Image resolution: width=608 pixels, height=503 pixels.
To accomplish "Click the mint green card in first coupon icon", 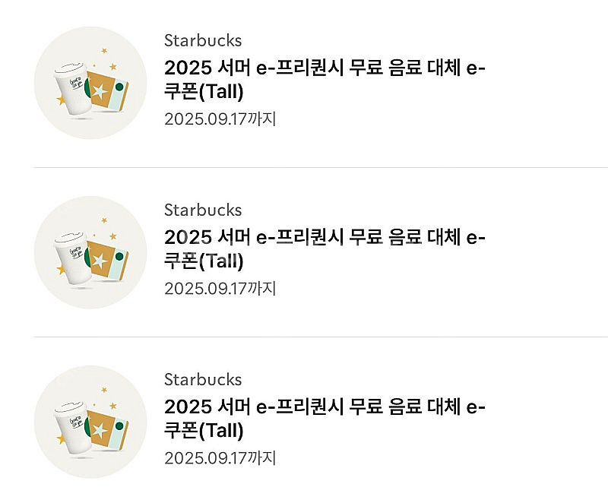I will (x=119, y=93).
